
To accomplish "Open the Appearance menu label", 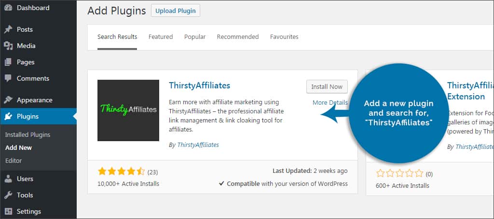I will (x=35, y=100).
